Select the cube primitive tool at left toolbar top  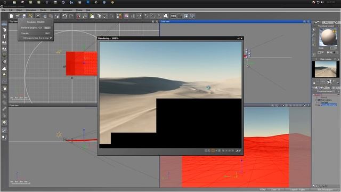point(4,30)
